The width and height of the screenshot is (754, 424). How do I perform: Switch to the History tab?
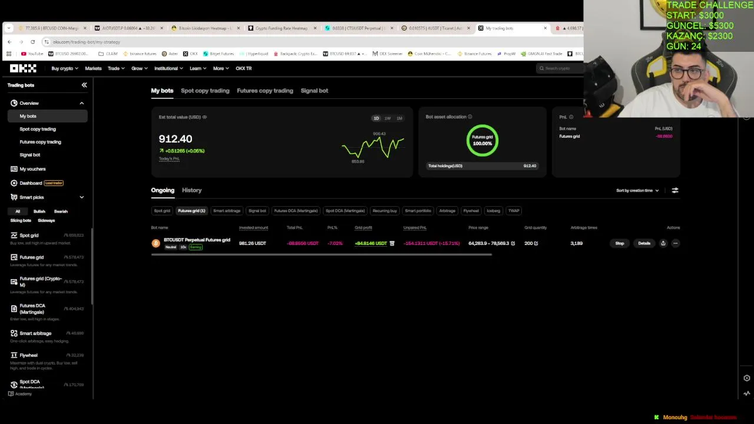[x=191, y=190]
